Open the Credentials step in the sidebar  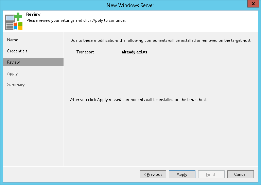[x=17, y=51]
